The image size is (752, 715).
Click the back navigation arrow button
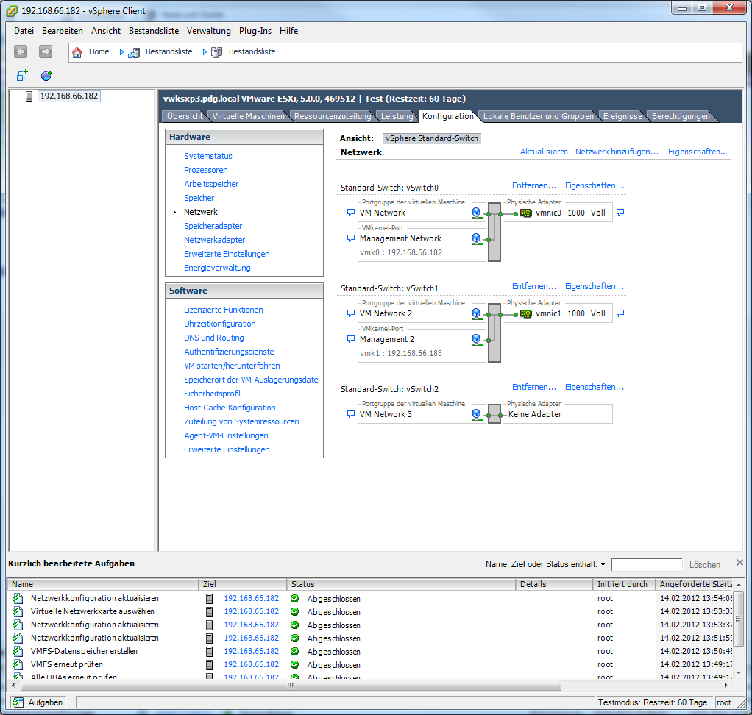(21, 51)
